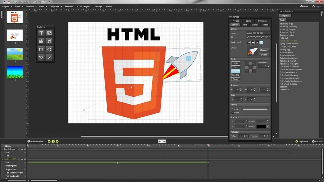The height and width of the screenshot is (182, 324).
Task: Open the shadow Colour dropdown arrow
Action: 267,127
